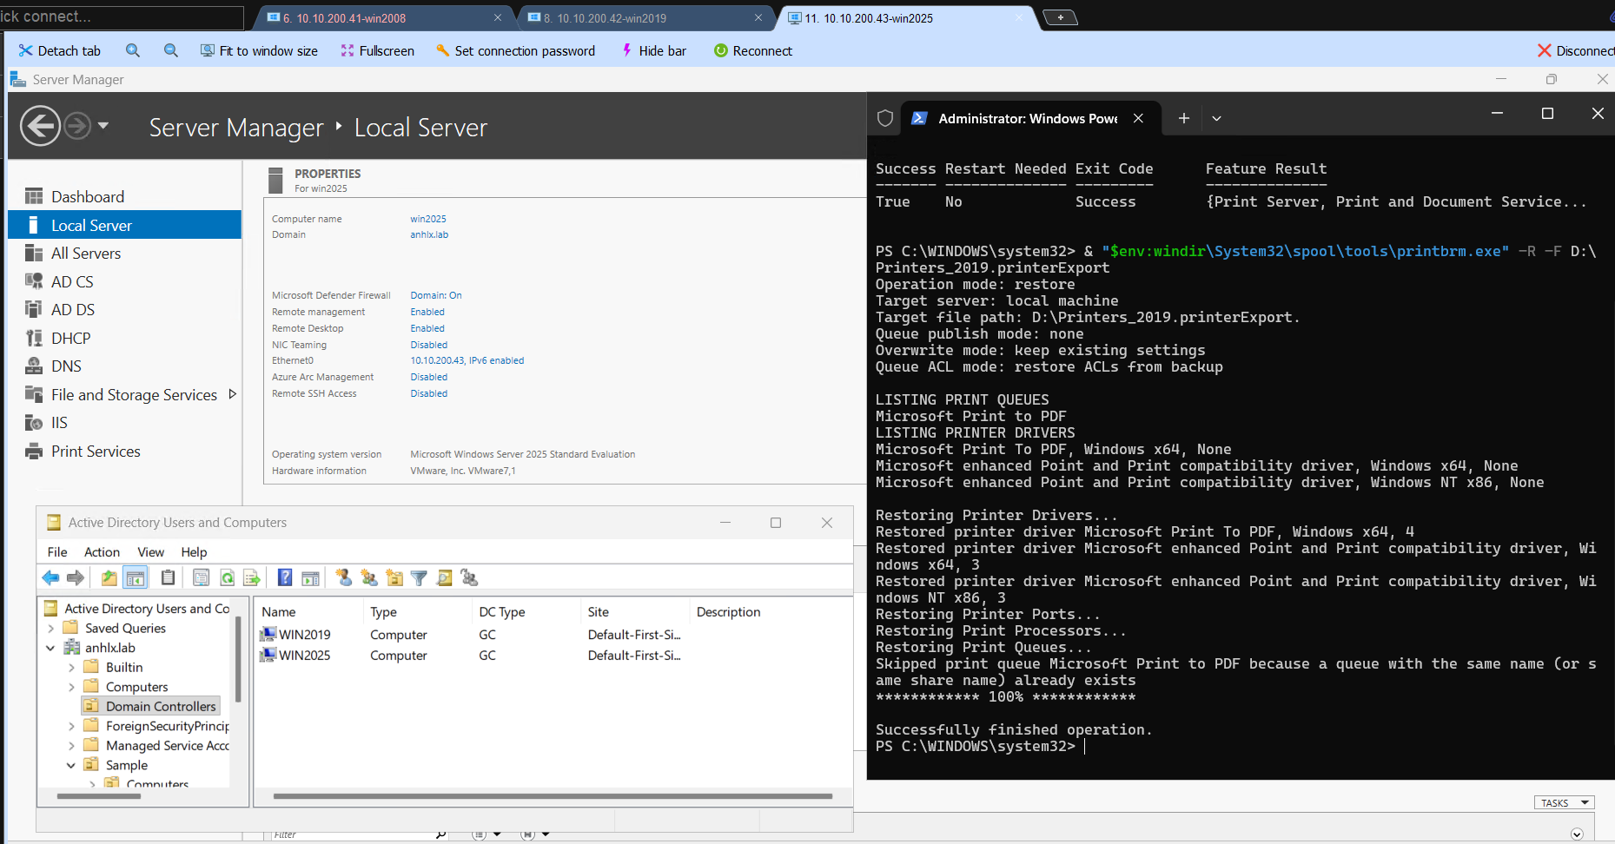Create a new organizational unit icon
Screen dimensions: 1615x844
(x=394, y=577)
